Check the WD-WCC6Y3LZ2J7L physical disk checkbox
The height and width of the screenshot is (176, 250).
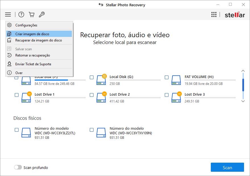pos(16,130)
